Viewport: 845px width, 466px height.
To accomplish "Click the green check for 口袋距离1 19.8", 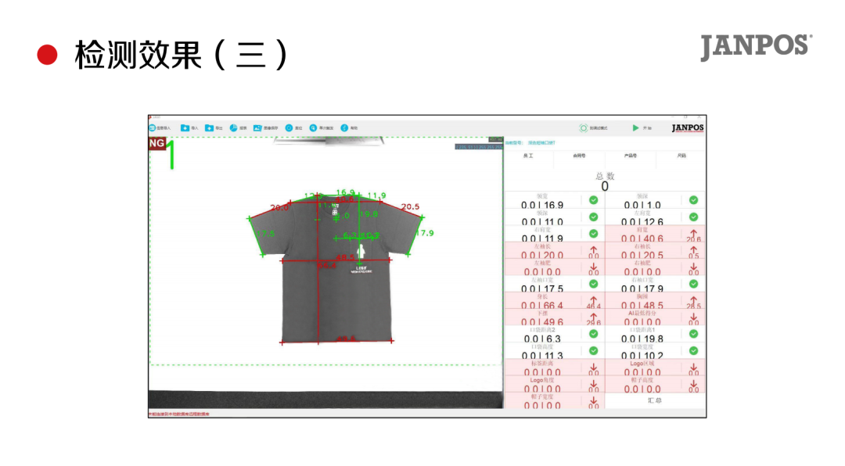I will (x=693, y=334).
